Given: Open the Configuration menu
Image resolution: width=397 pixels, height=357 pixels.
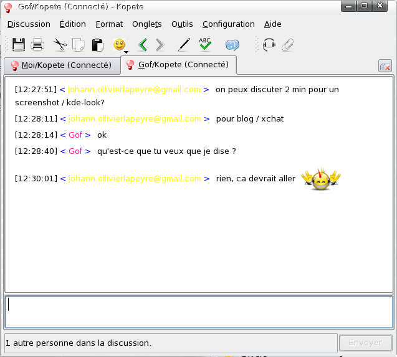Looking at the screenshot, I should point(228,24).
